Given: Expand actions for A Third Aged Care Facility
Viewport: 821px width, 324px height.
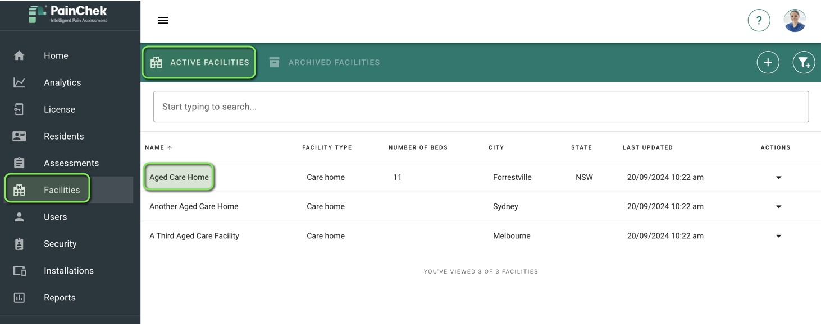Looking at the screenshot, I should (778, 236).
